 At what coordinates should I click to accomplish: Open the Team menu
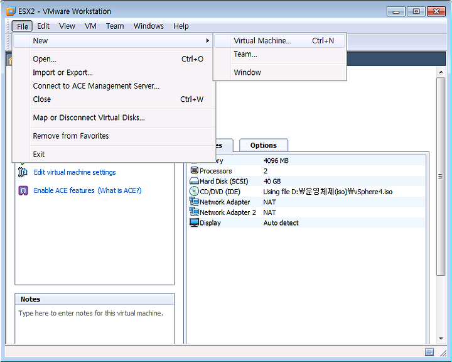(x=115, y=26)
